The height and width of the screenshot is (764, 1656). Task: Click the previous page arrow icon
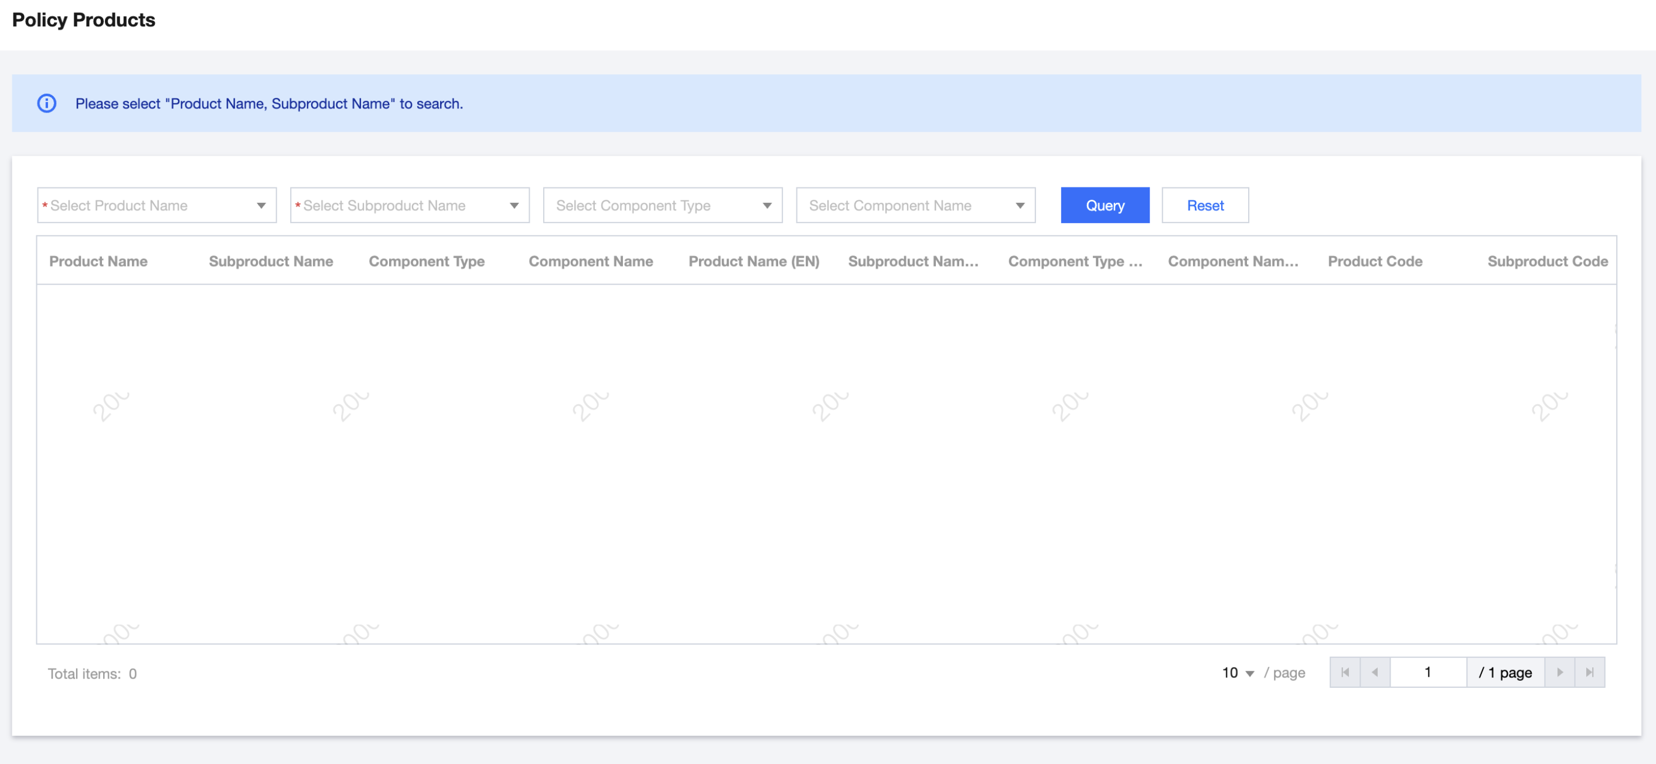coord(1374,672)
